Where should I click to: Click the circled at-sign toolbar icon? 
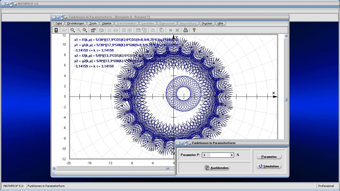click(x=130, y=30)
